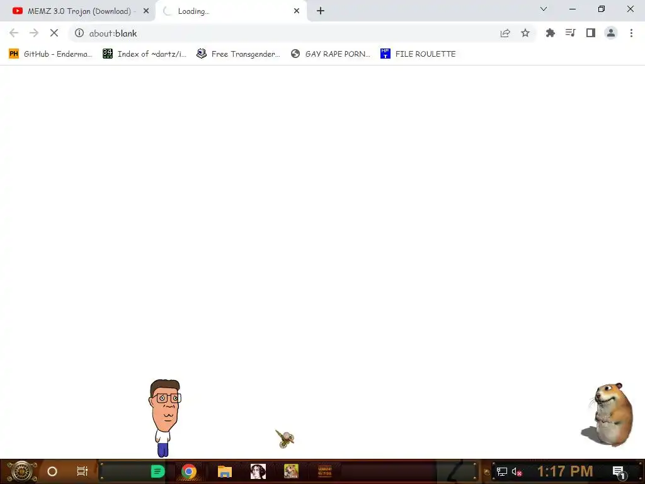Bookmark this tab with star icon
This screenshot has height=484, width=645.
(525, 33)
